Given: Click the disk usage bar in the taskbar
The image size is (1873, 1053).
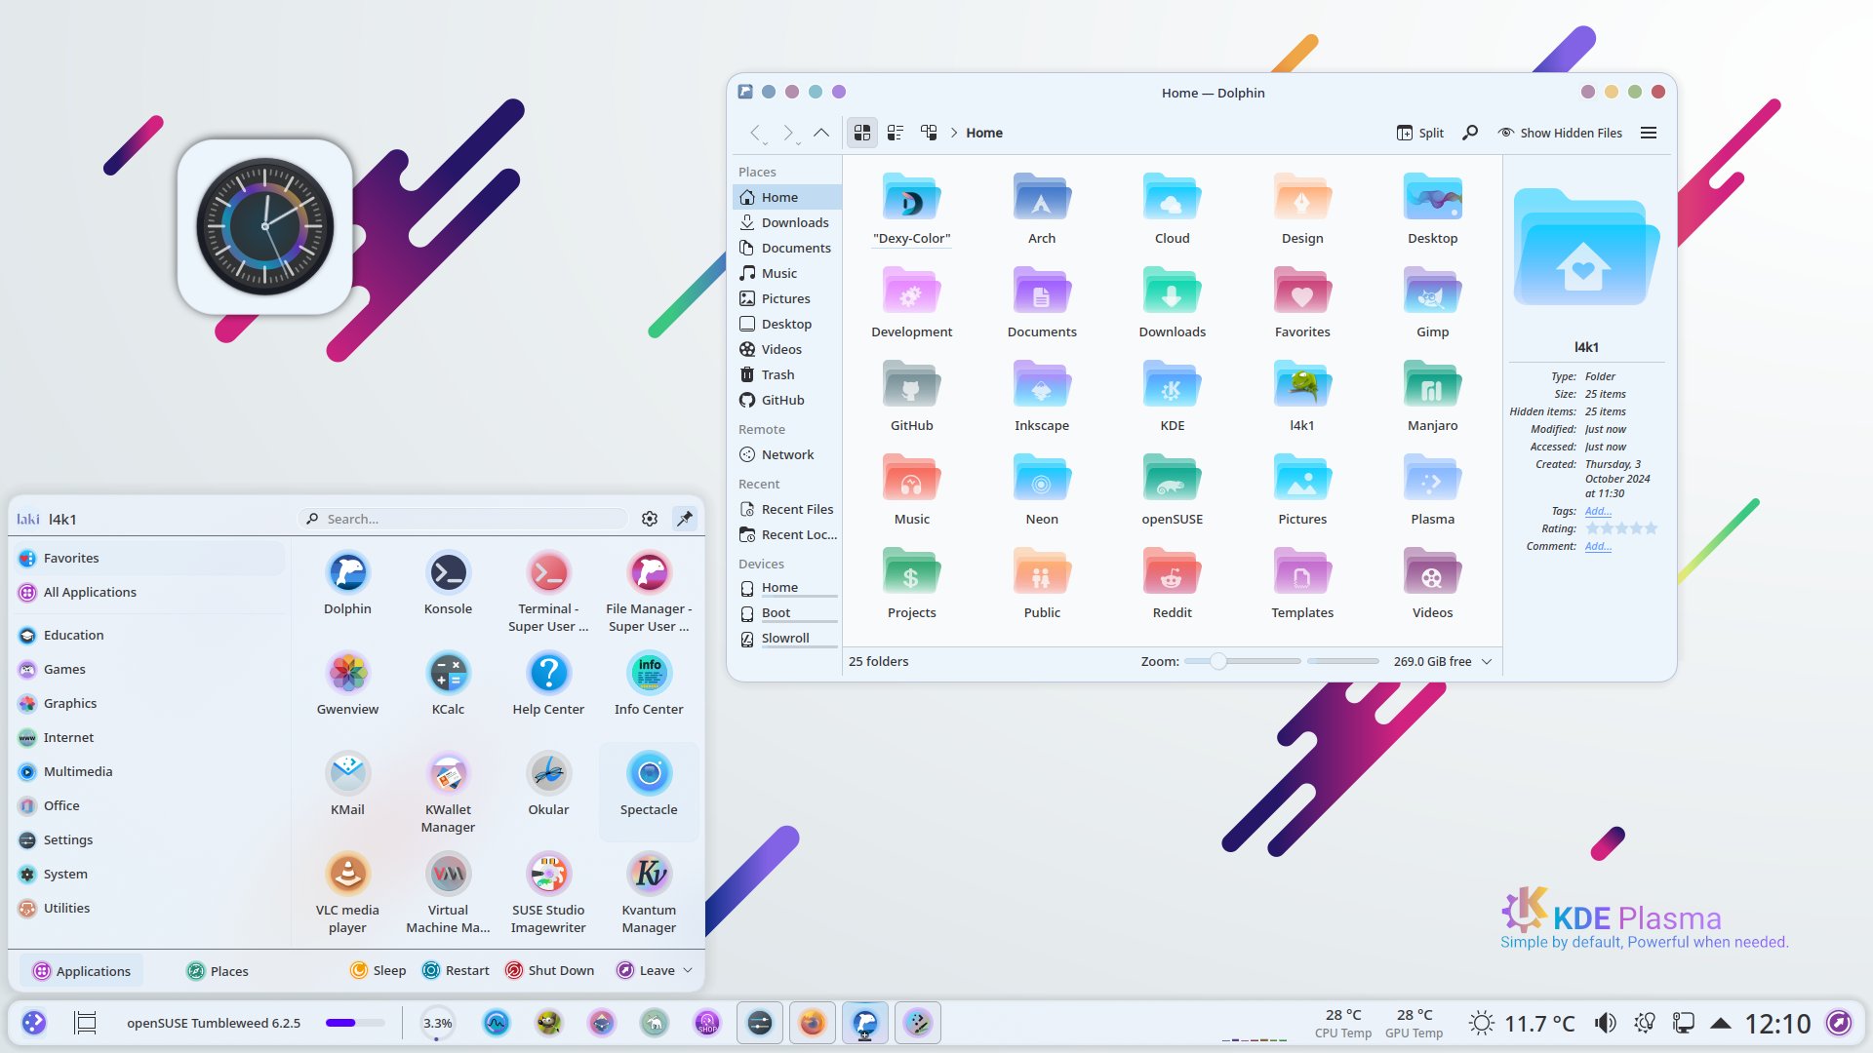Looking at the screenshot, I should coord(355,1023).
